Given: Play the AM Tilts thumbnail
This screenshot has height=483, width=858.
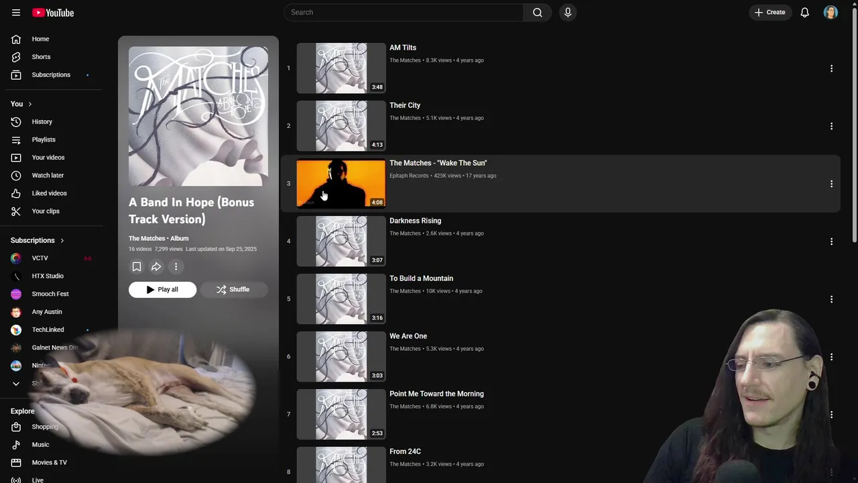Looking at the screenshot, I should pyautogui.click(x=341, y=68).
